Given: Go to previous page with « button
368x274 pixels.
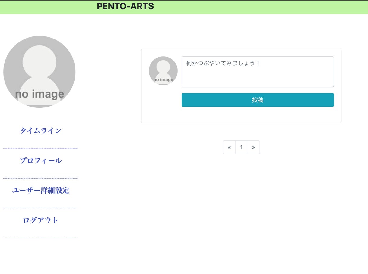Looking at the screenshot, I should [x=229, y=147].
